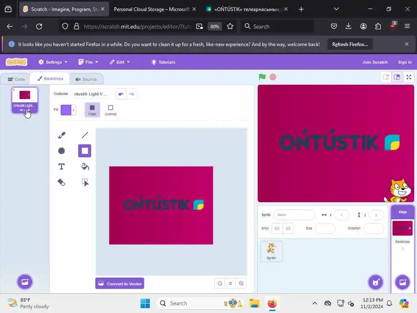The image size is (417, 313).
Task: Open Windows Start menu
Action: tap(145, 303)
